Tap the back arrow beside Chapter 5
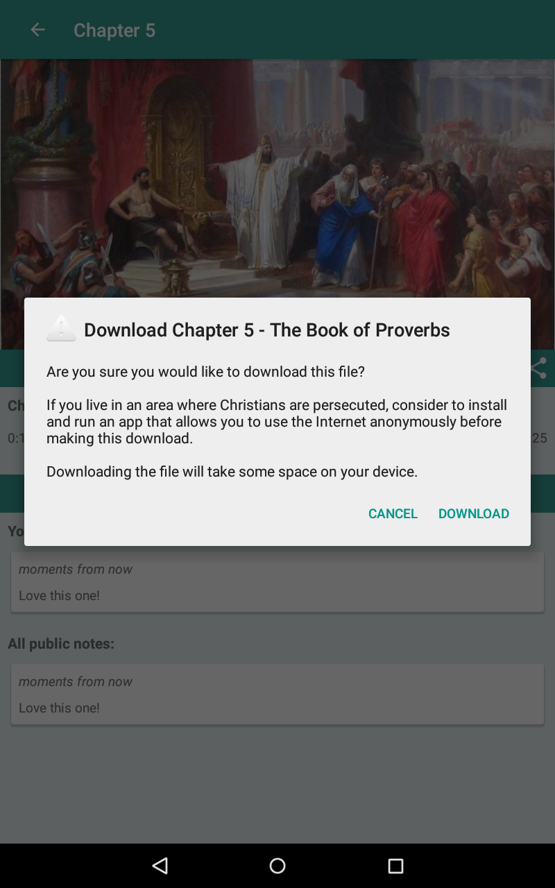This screenshot has width=555, height=888. coord(37,30)
